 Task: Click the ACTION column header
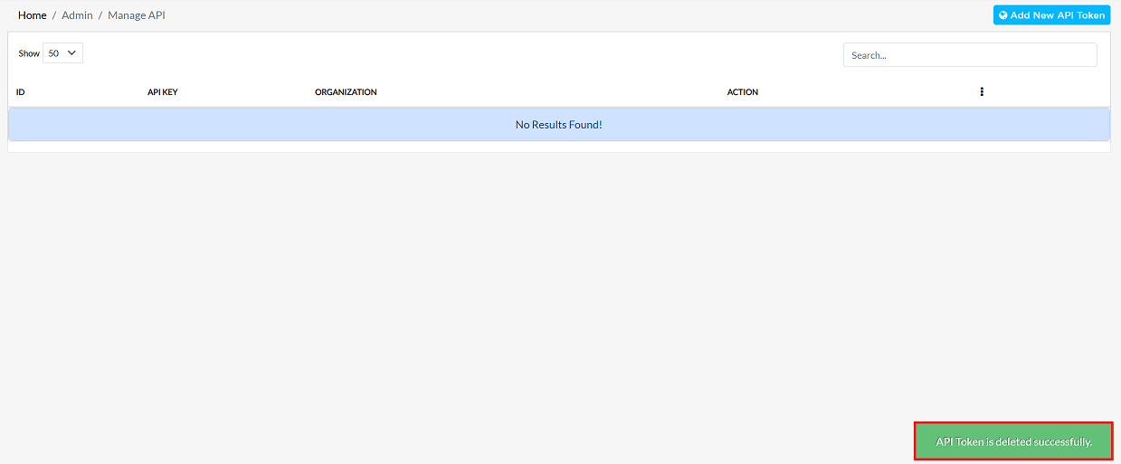[x=743, y=92]
